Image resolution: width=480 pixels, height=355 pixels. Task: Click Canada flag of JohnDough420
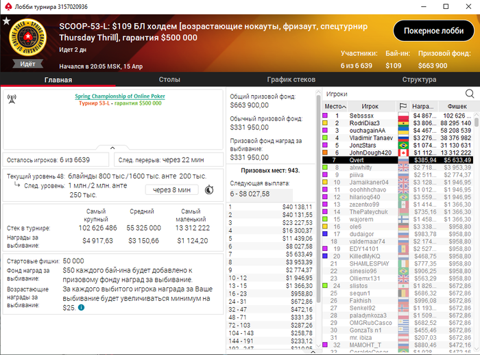click(403, 153)
